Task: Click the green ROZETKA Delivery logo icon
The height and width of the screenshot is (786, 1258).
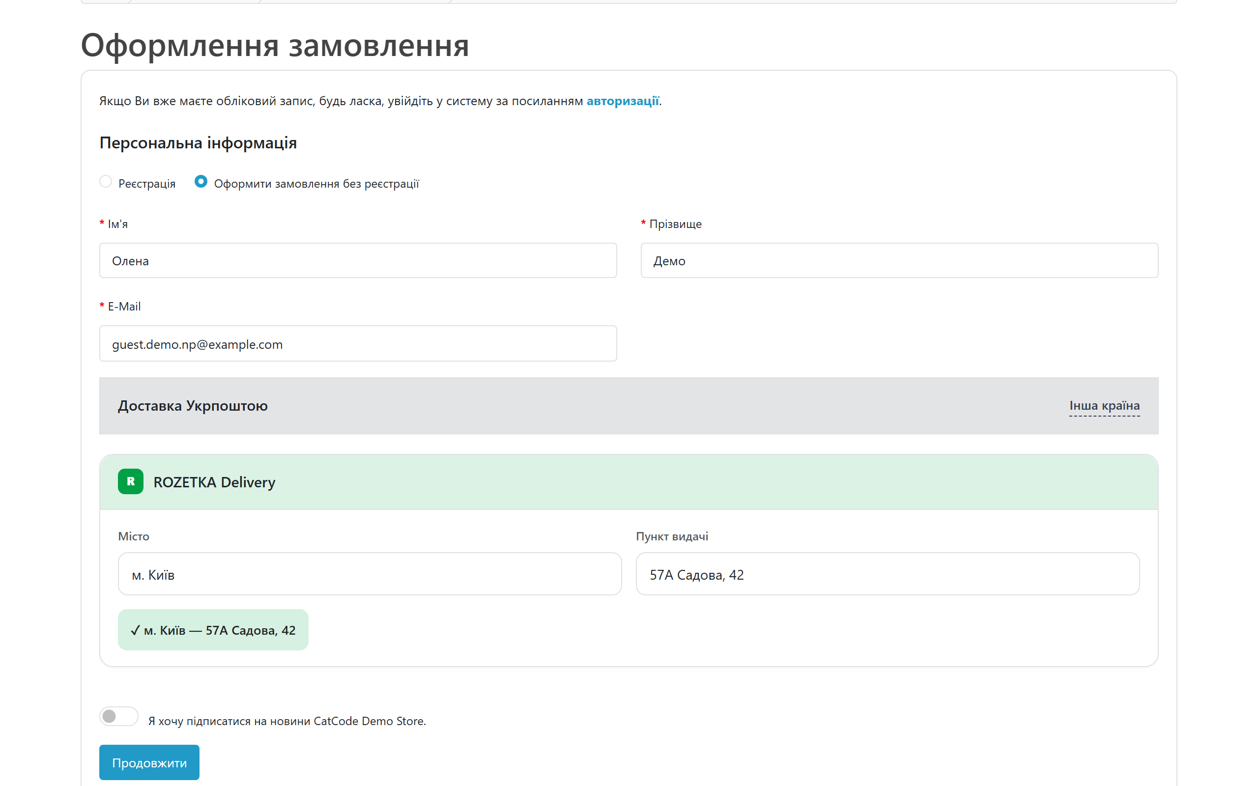Action: coord(131,481)
